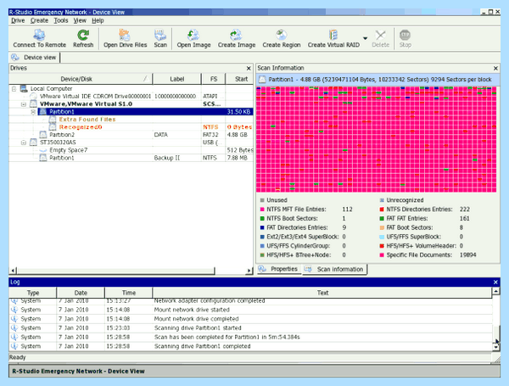The height and width of the screenshot is (386, 509).
Task: Click the Partition1 scan info header
Action: [378, 80]
